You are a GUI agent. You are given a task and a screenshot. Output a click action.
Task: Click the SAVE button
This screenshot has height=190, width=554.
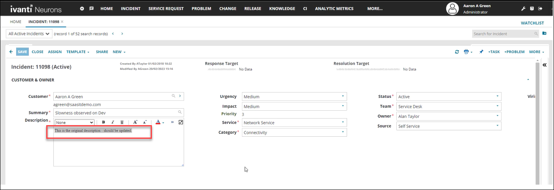click(22, 52)
